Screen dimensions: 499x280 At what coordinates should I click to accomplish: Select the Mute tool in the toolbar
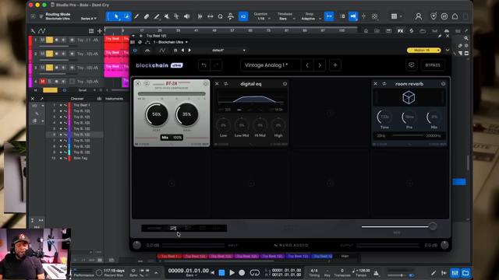pos(166,16)
